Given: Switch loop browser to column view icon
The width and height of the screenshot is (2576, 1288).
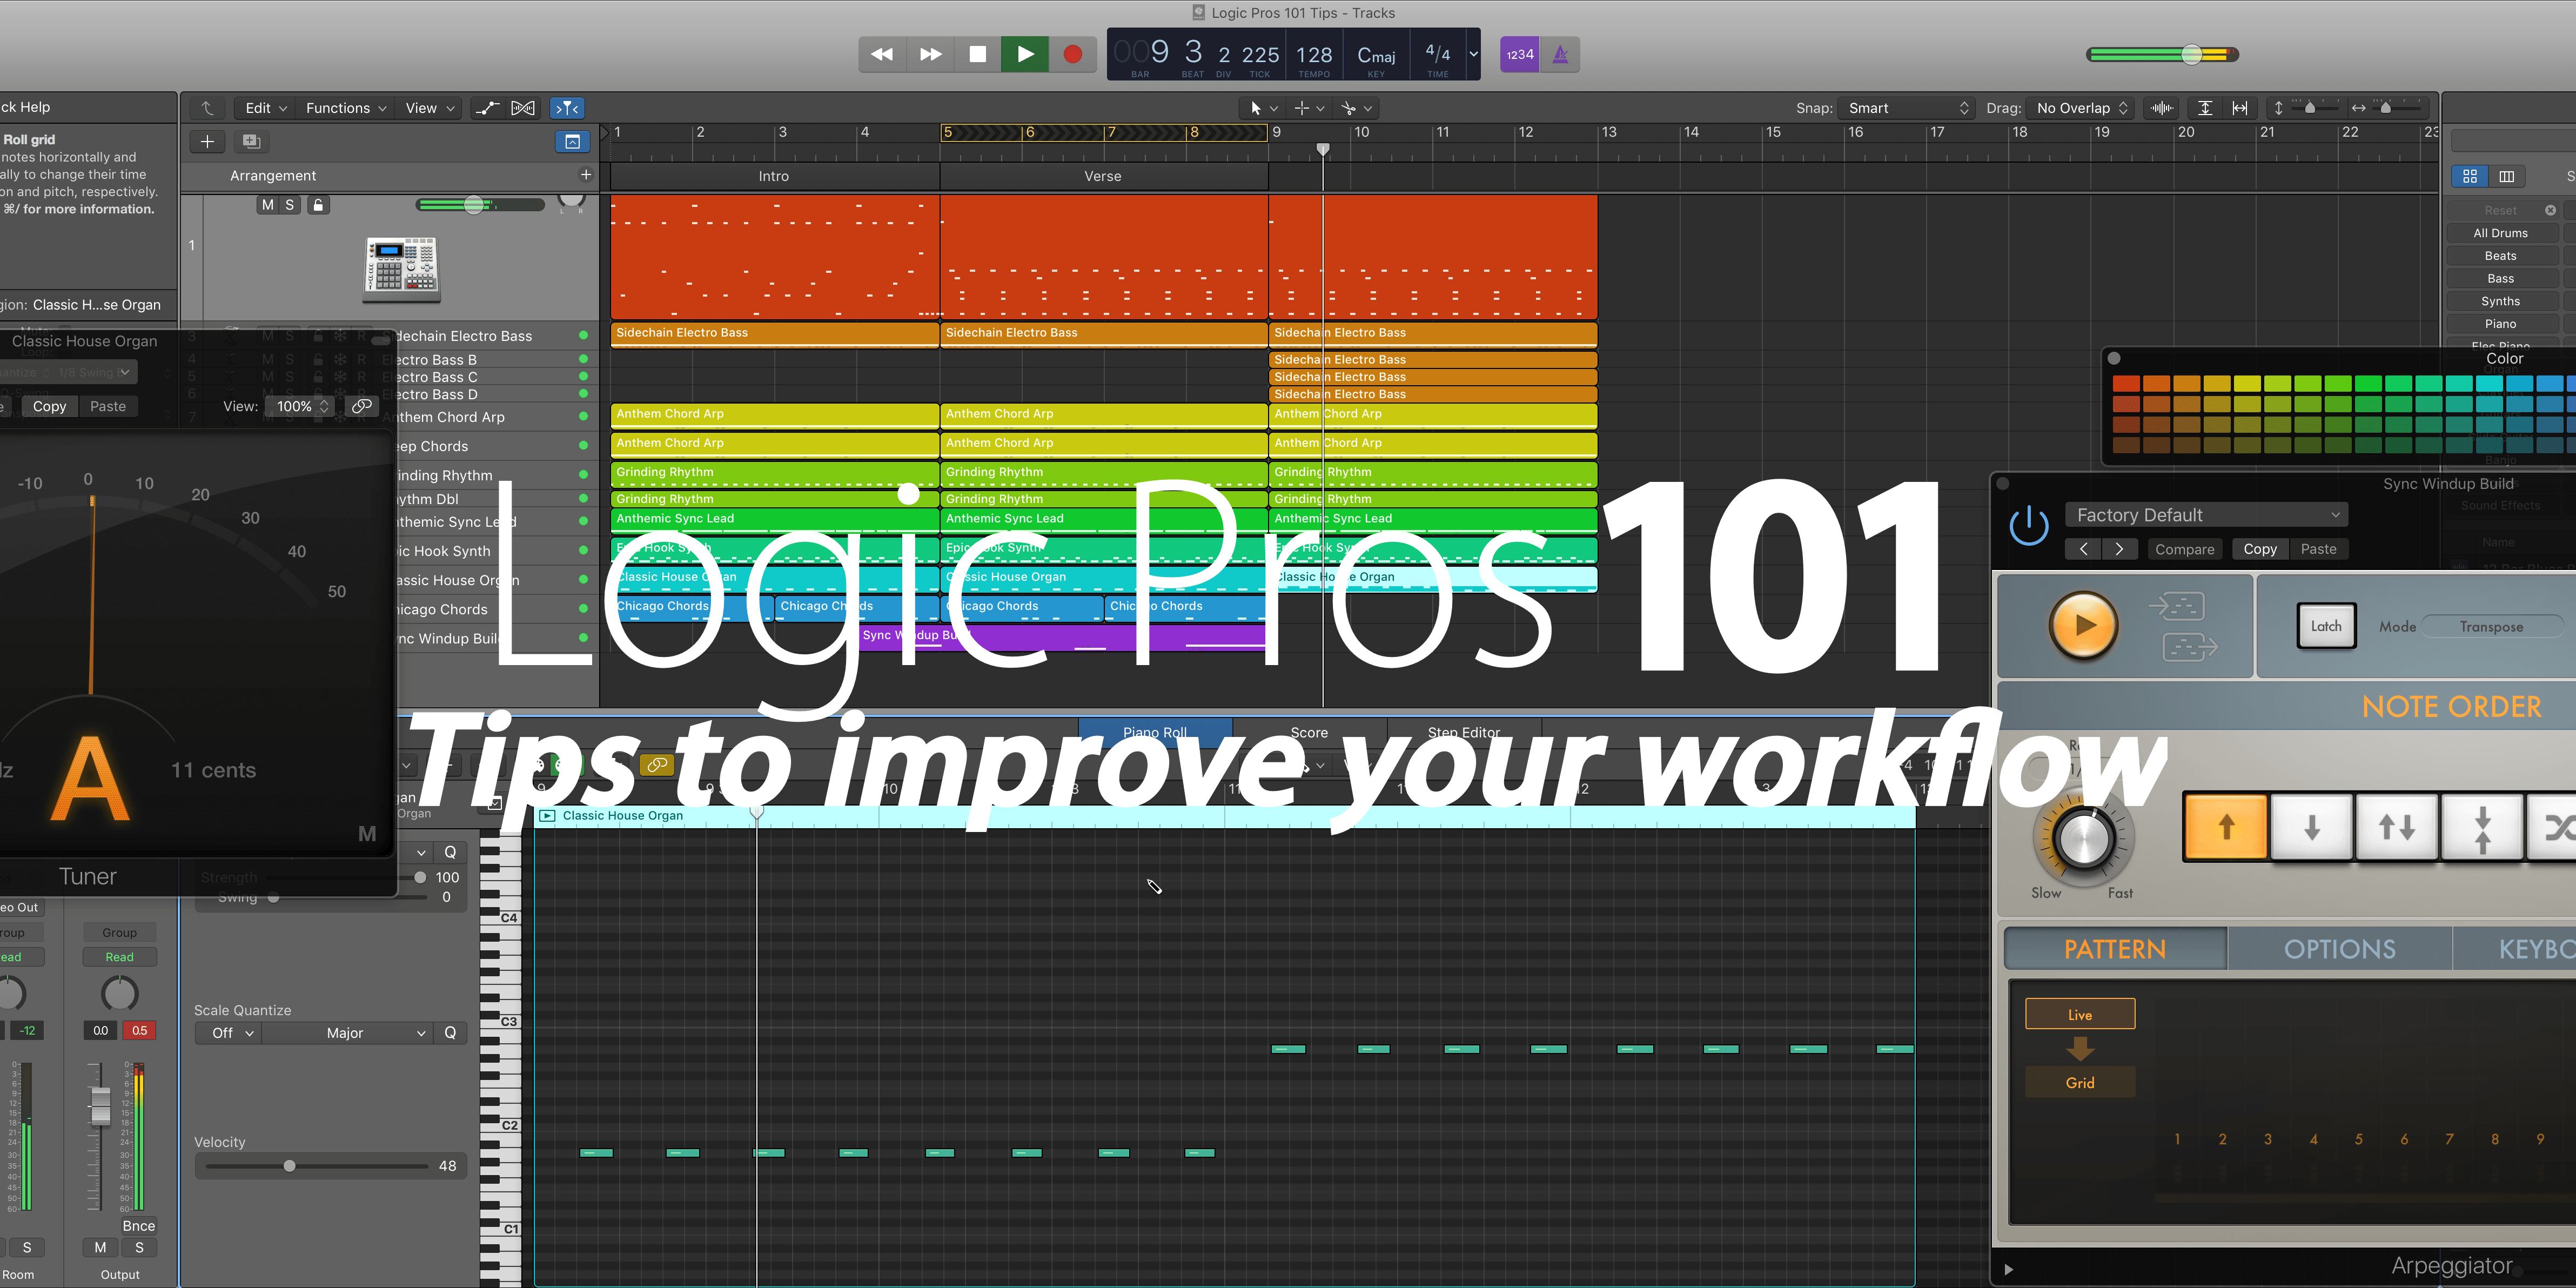Looking at the screenshot, I should pyautogui.click(x=2508, y=176).
